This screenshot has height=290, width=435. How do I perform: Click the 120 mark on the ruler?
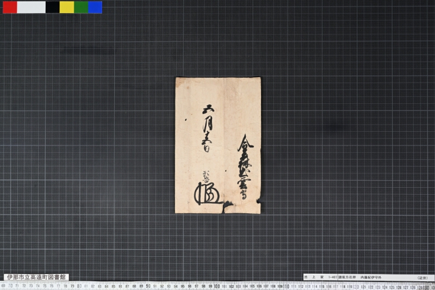pyautogui.click(x=356, y=287)
